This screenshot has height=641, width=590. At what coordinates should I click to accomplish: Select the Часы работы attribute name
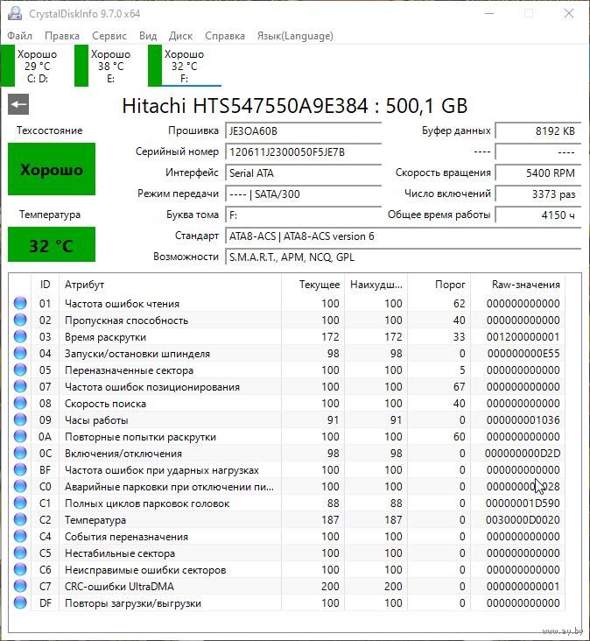pyautogui.click(x=96, y=420)
